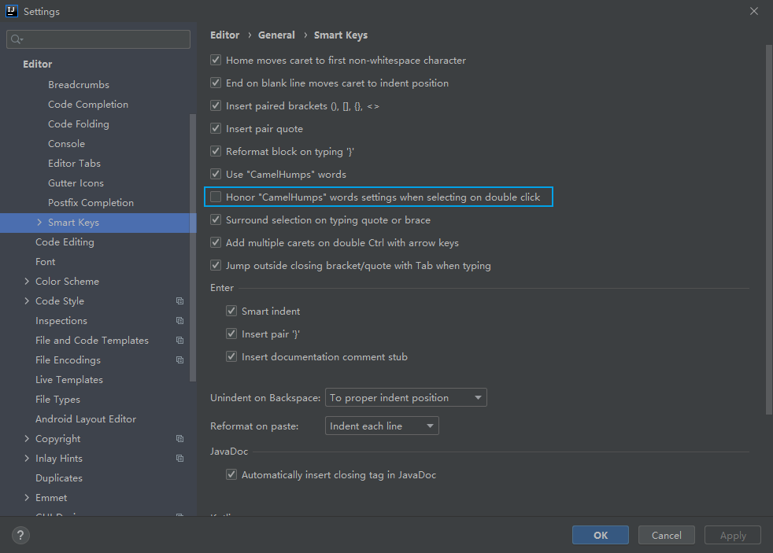
Task: Click the copy icon beside Inlay Hints
Action: [179, 459]
